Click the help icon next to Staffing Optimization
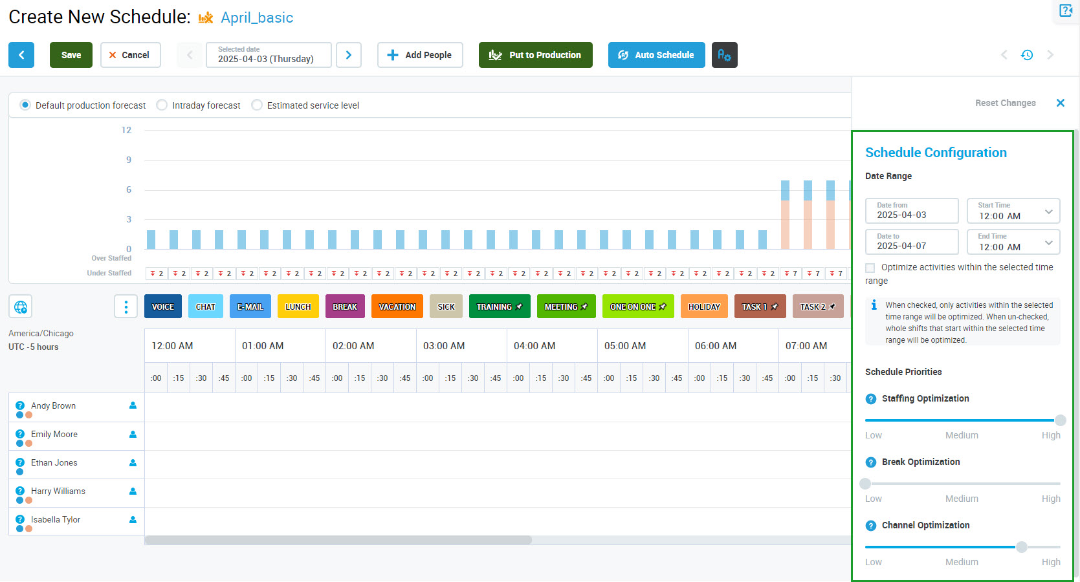The height and width of the screenshot is (582, 1080). 871,399
